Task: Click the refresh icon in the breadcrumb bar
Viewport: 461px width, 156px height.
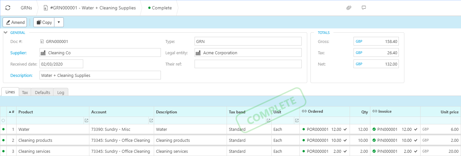Action: pyautogui.click(x=8, y=8)
